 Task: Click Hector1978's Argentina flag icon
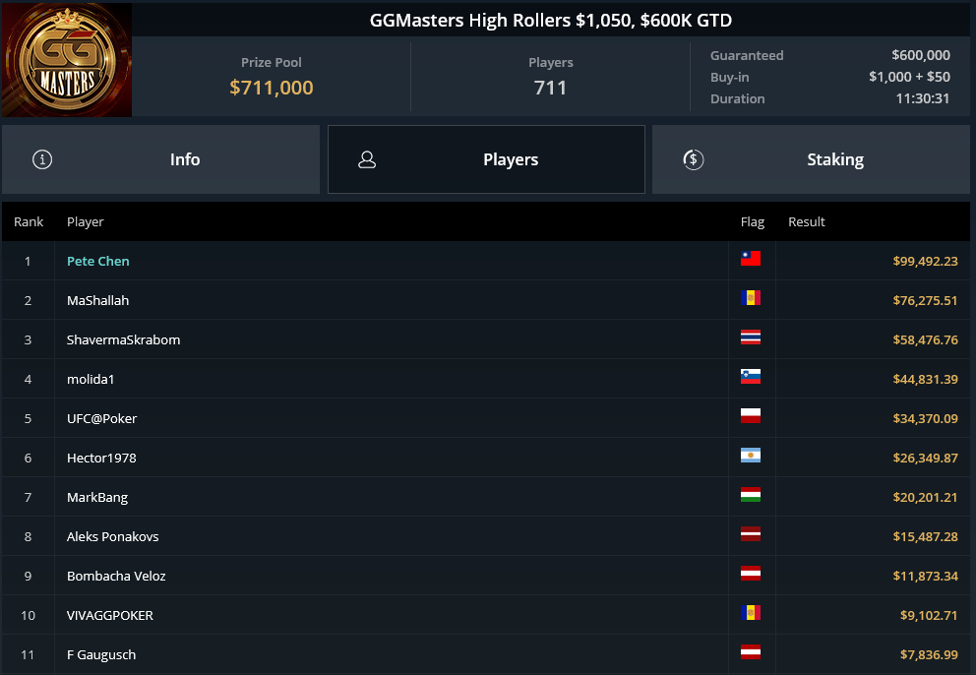751,456
